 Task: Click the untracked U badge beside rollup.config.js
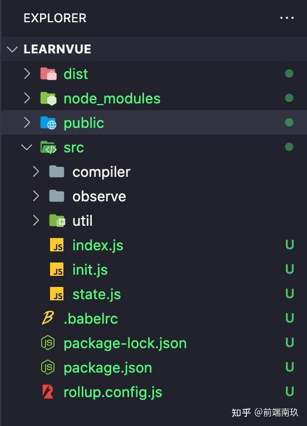(x=290, y=392)
